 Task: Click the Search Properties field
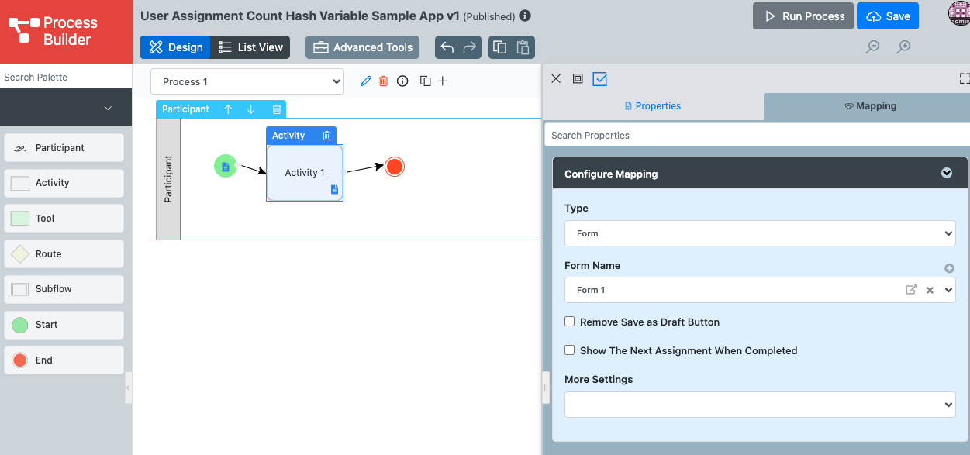coord(756,135)
